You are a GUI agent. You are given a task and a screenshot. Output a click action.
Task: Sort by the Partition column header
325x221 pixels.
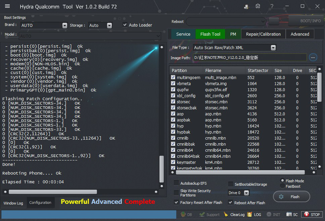[186, 70]
